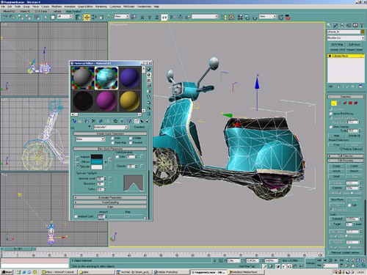Image resolution: width=367 pixels, height=275 pixels.
Task: Click the Specular color swatch
Action: tap(97, 167)
